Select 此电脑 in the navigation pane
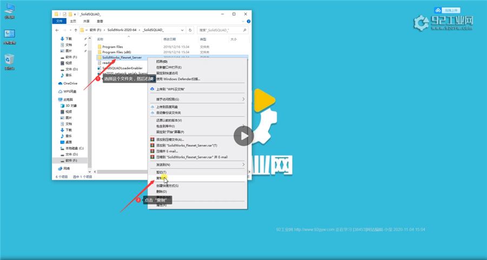This screenshot has height=260, width=487. coord(65,100)
